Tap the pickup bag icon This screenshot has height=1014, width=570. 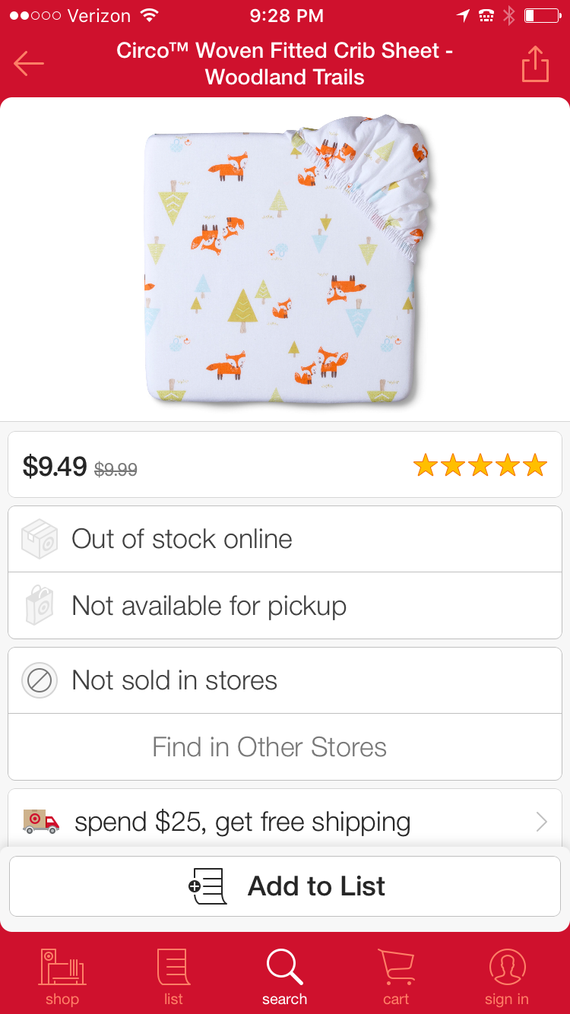39,606
